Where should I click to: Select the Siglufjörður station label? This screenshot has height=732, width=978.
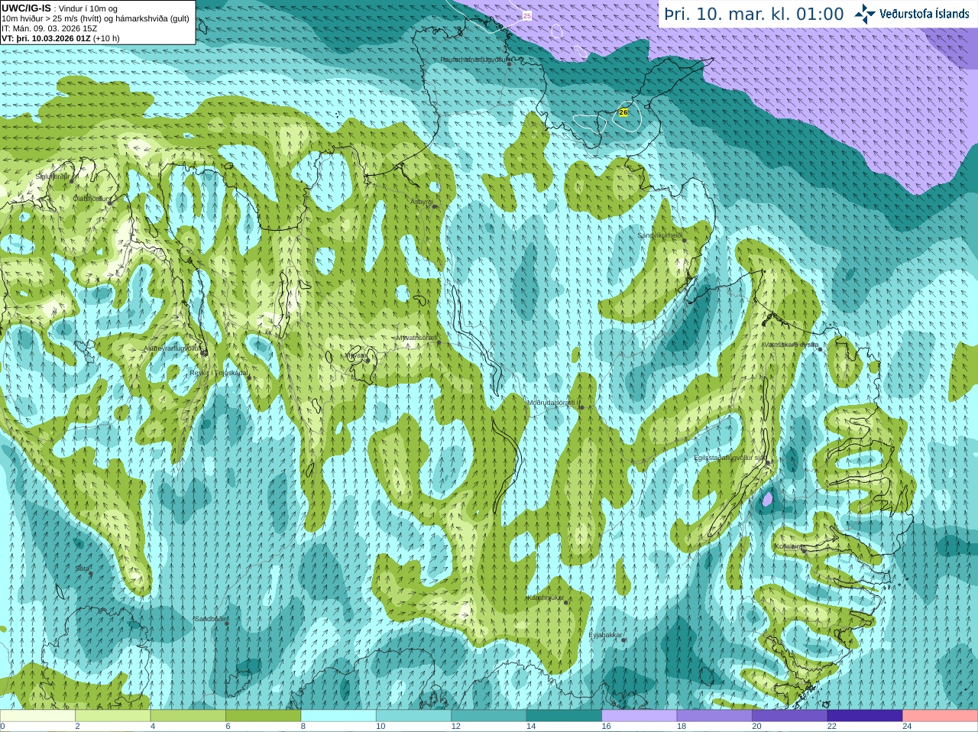pos(53,177)
